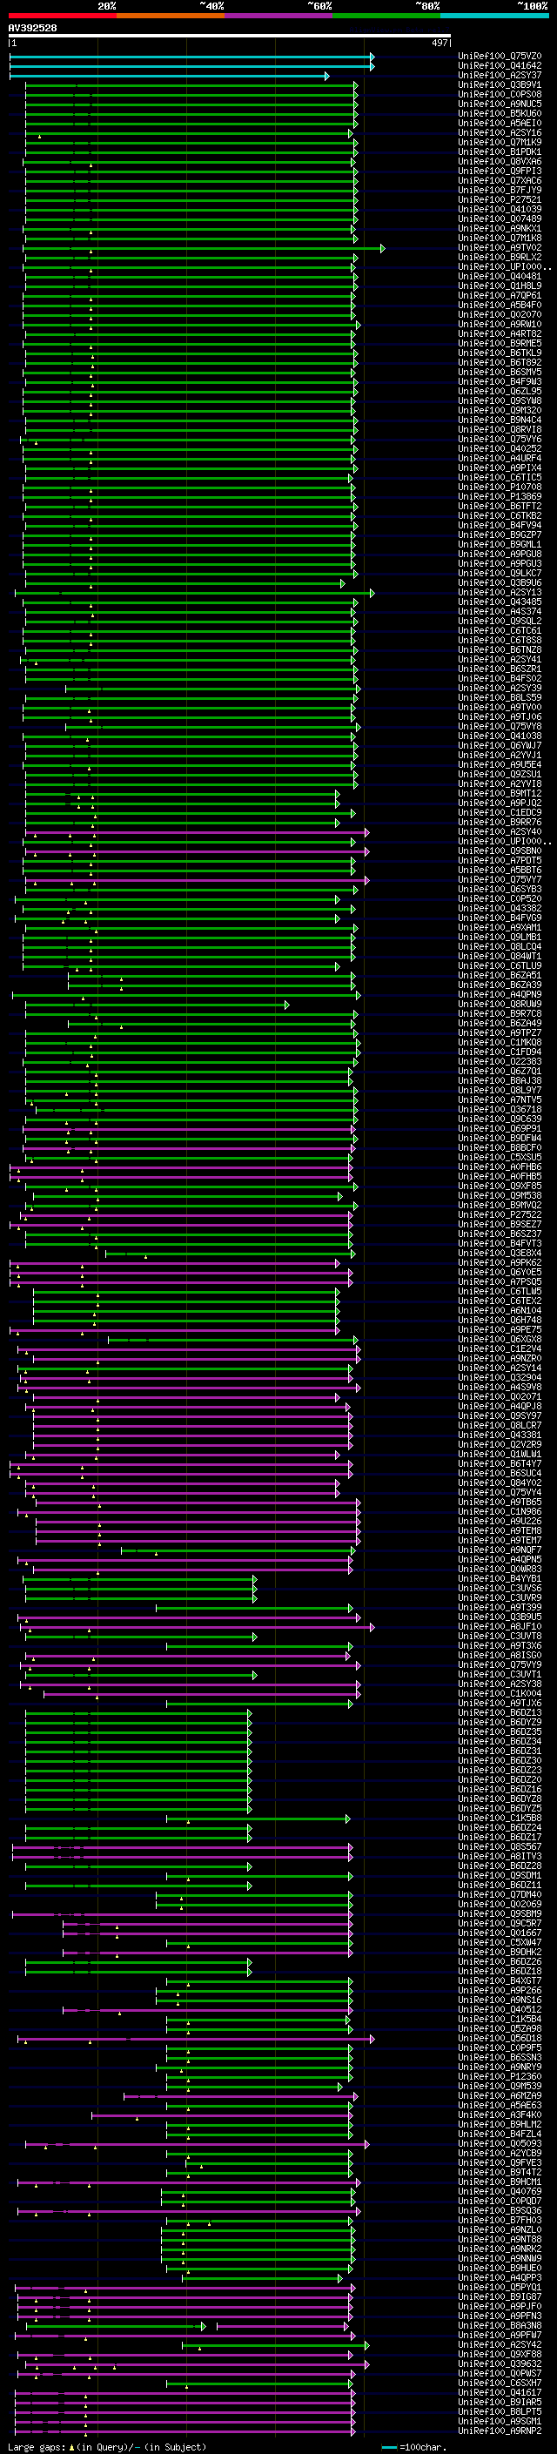Select the UniRef100_Q3E8X4 label

[500, 1253]
